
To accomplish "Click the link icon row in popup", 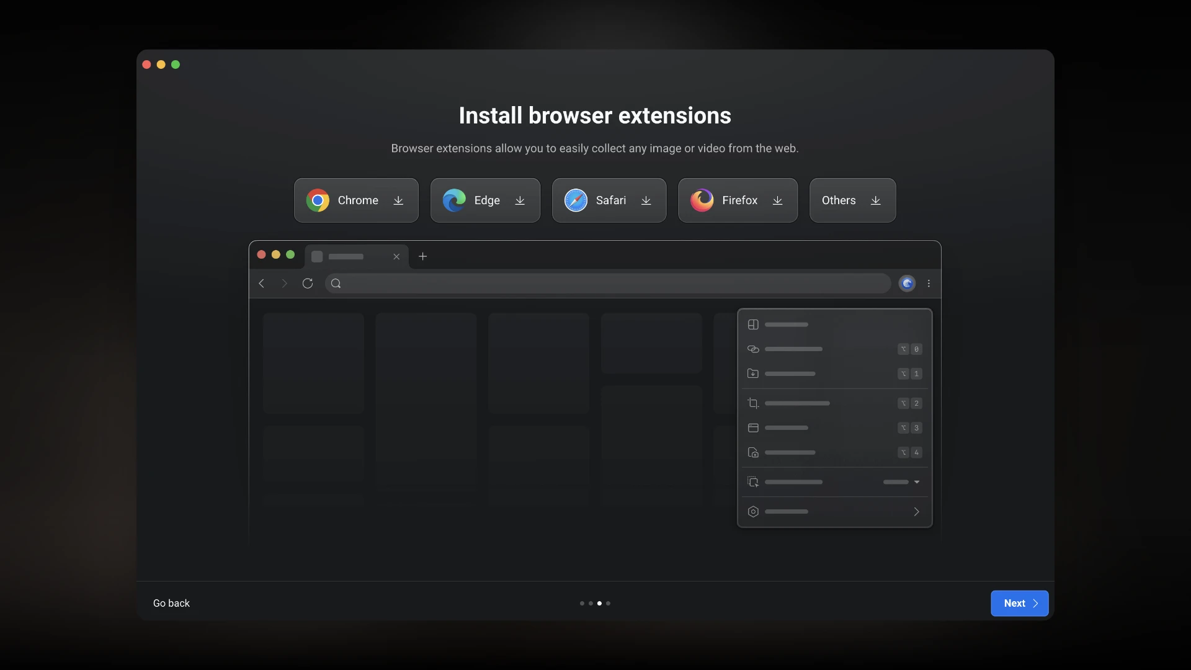I will click(834, 349).
